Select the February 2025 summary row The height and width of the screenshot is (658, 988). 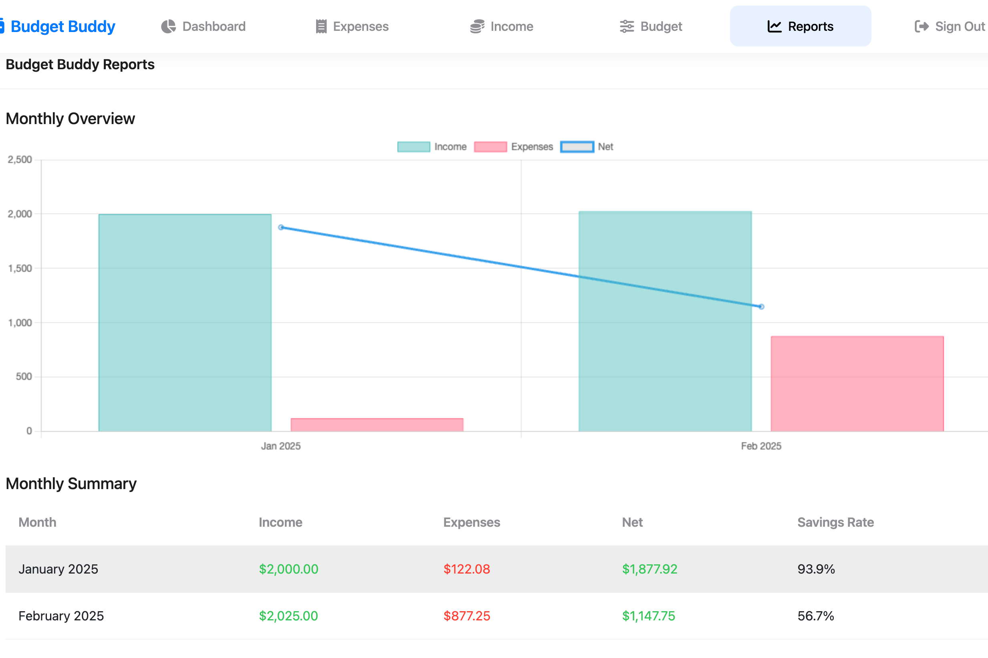496,616
